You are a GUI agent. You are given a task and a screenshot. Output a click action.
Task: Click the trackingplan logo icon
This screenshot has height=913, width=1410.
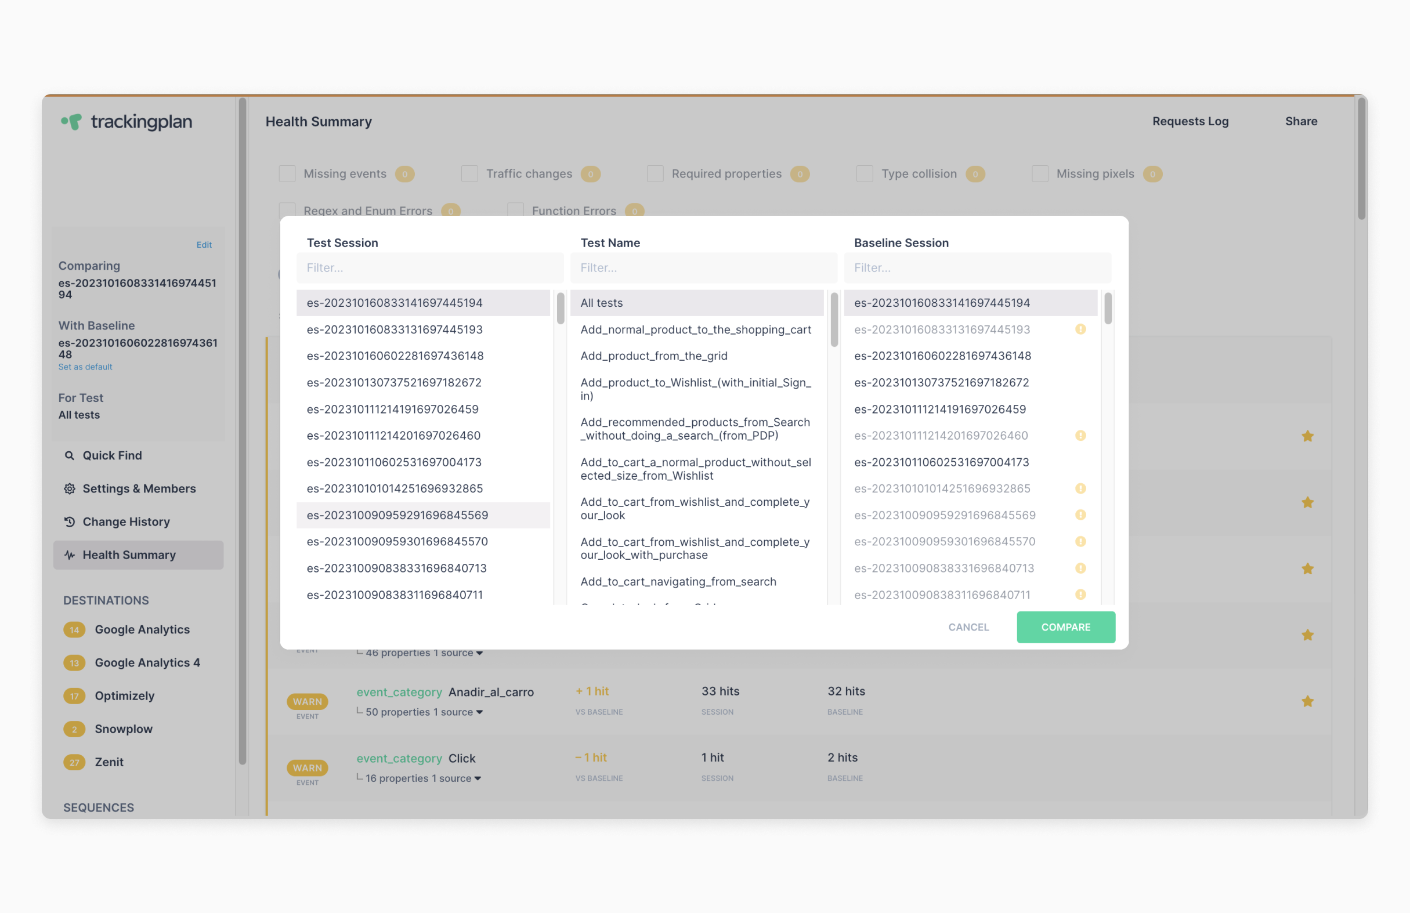pos(72,121)
